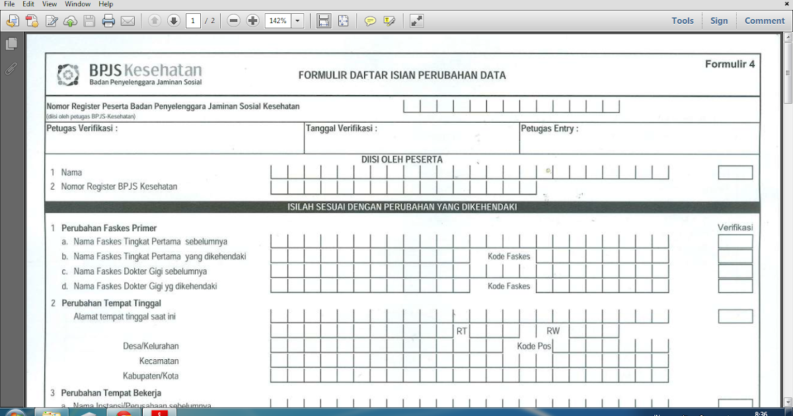Click the cloud upload icon
793x416 pixels.
point(70,21)
